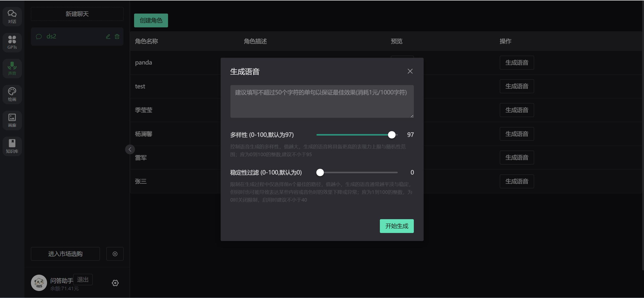This screenshot has height=298, width=644.
Task: Close the 生成语音 dialog
Action: 410,71
